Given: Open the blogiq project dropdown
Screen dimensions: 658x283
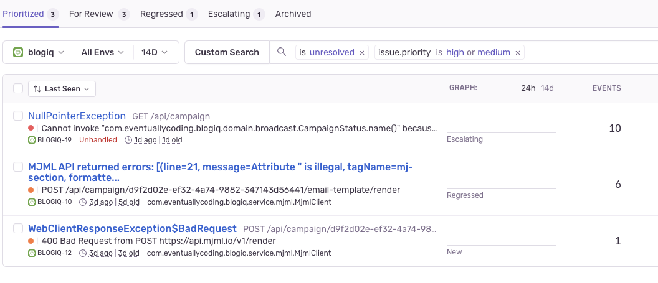Looking at the screenshot, I should click(39, 52).
